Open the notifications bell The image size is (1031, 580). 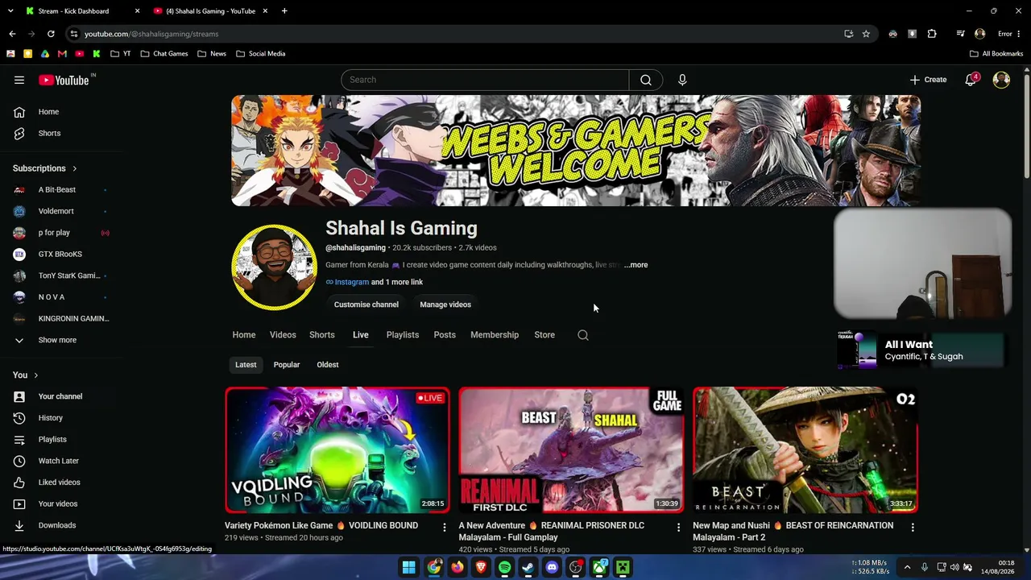click(971, 80)
